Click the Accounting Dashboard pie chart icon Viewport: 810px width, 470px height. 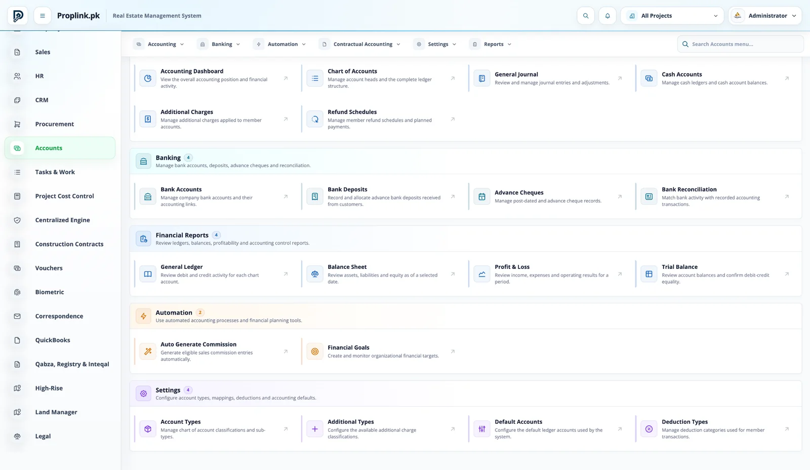[148, 79]
